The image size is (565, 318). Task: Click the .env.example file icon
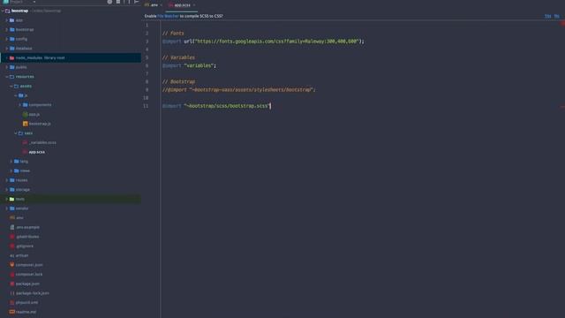point(11,227)
